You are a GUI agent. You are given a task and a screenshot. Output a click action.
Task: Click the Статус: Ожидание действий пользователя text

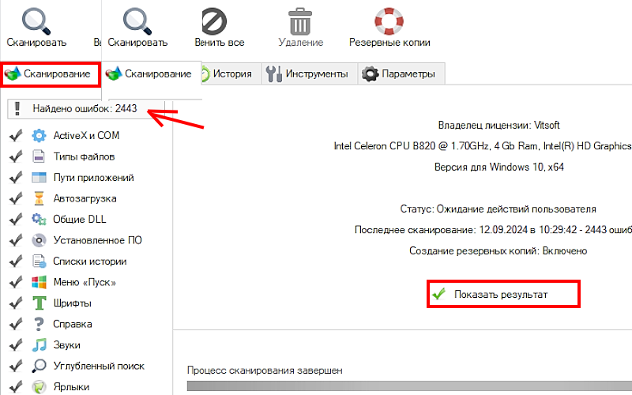click(498, 209)
